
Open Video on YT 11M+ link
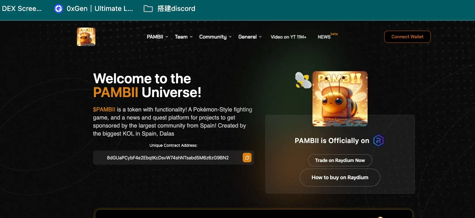click(288, 37)
